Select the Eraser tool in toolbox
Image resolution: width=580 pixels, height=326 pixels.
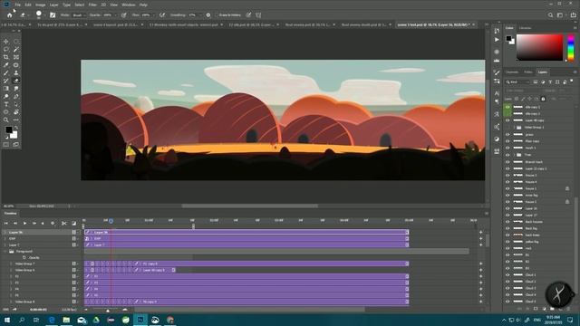(x=16, y=81)
